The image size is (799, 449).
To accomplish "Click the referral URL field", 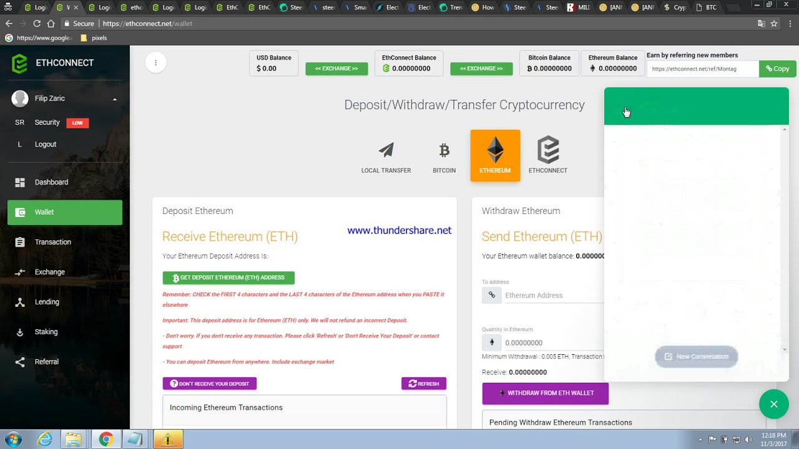I will 703,69.
